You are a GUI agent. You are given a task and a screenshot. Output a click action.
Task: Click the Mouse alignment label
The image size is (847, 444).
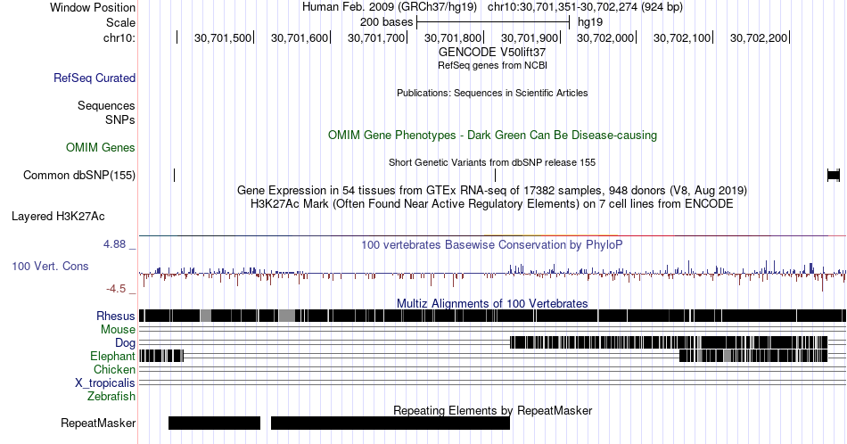click(118, 330)
